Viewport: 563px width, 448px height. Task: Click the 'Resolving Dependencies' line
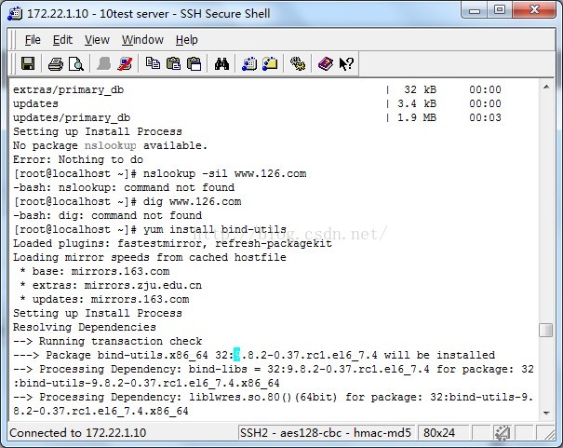[x=85, y=327]
